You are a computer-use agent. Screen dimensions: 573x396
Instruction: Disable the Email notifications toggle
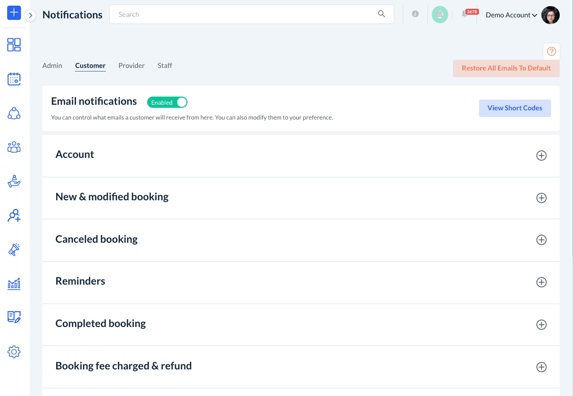168,103
